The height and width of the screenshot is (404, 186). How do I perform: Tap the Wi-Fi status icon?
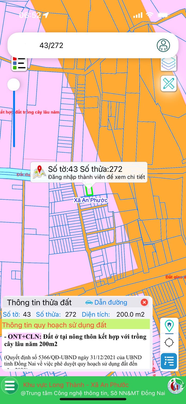pyautogui.click(x=149, y=15)
